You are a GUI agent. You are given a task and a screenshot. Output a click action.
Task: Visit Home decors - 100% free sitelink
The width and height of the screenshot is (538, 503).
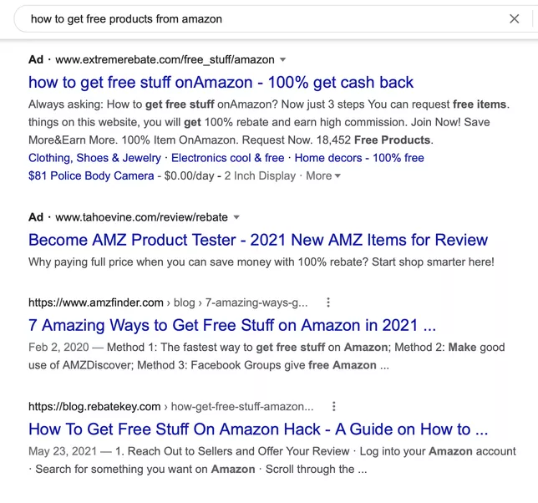(x=359, y=158)
